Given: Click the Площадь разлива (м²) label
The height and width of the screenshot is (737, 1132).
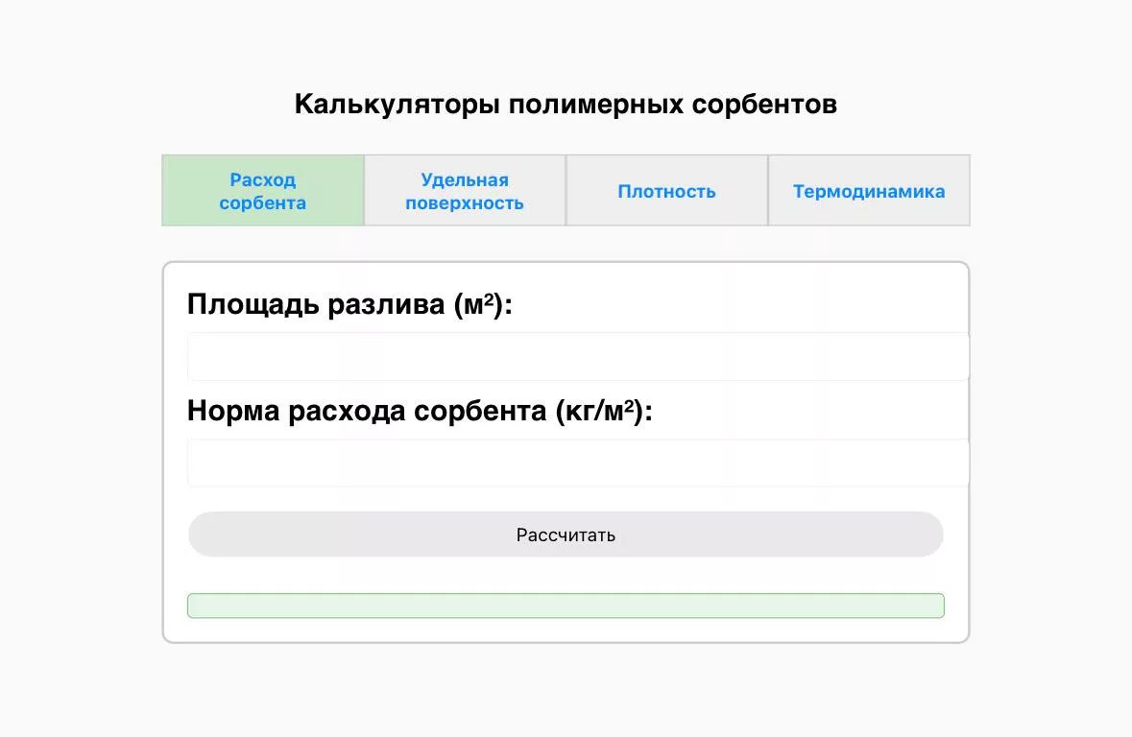Looking at the screenshot, I should (350, 302).
